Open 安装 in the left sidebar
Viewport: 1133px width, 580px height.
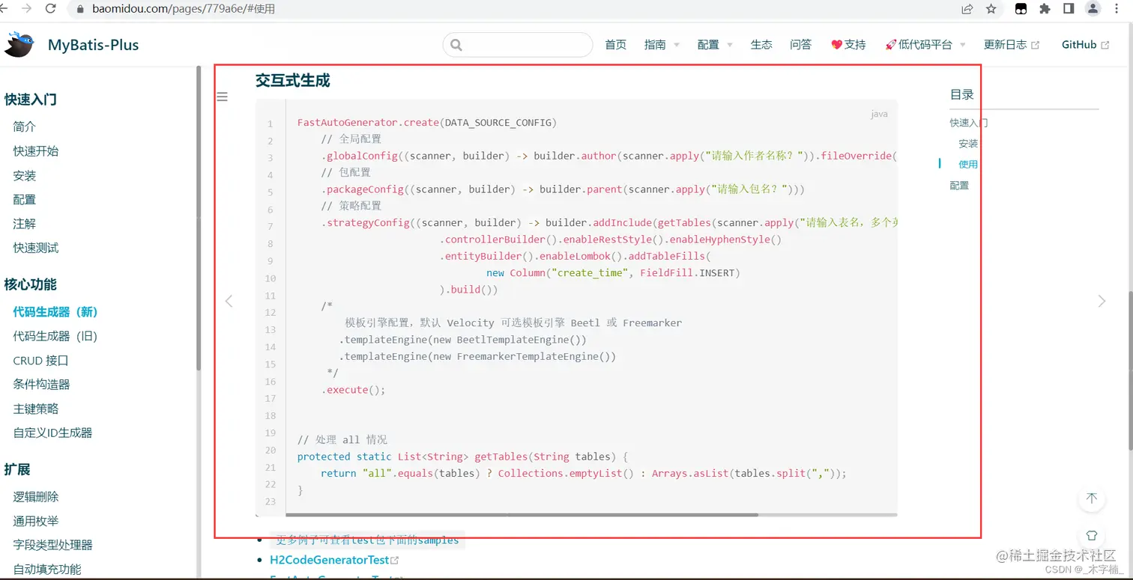pos(25,176)
